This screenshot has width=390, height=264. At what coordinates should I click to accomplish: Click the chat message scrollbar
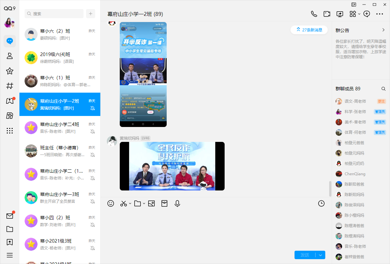click(330, 189)
